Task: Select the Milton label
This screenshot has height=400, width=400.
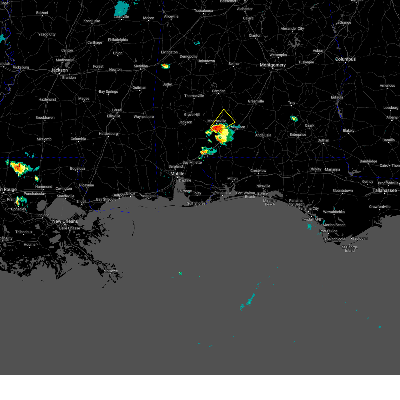Action: pos(233,179)
